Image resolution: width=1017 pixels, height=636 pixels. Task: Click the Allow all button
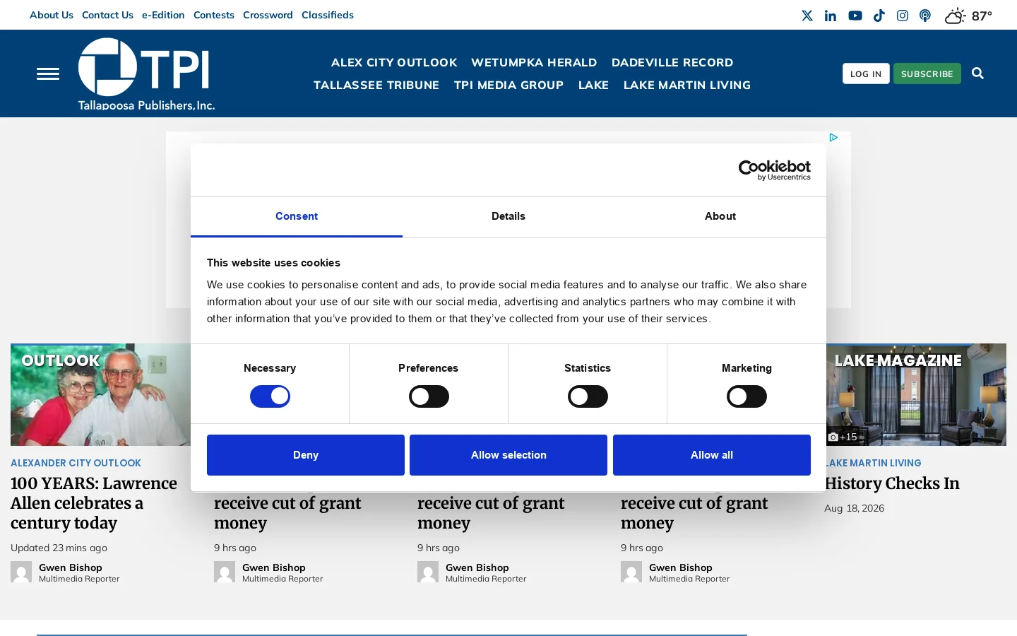coord(712,455)
